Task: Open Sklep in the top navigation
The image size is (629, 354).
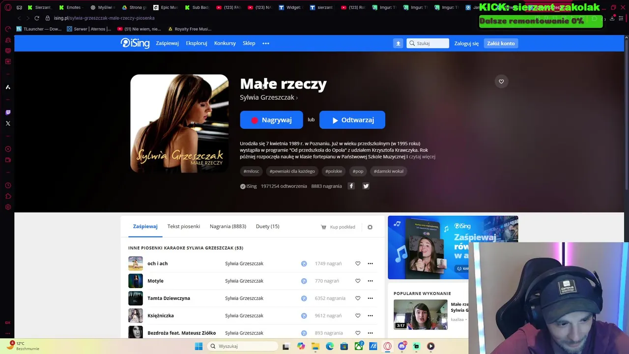Action: 249,43
